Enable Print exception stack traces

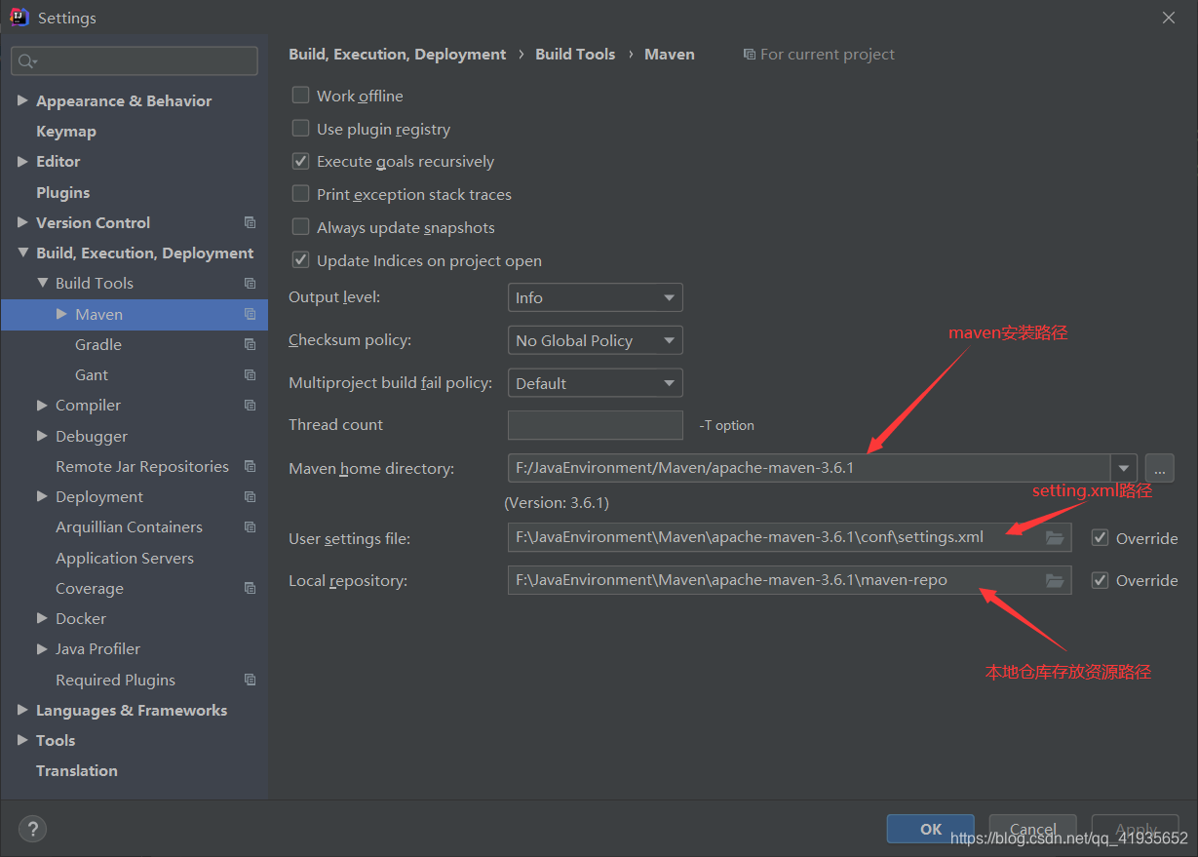click(x=301, y=194)
